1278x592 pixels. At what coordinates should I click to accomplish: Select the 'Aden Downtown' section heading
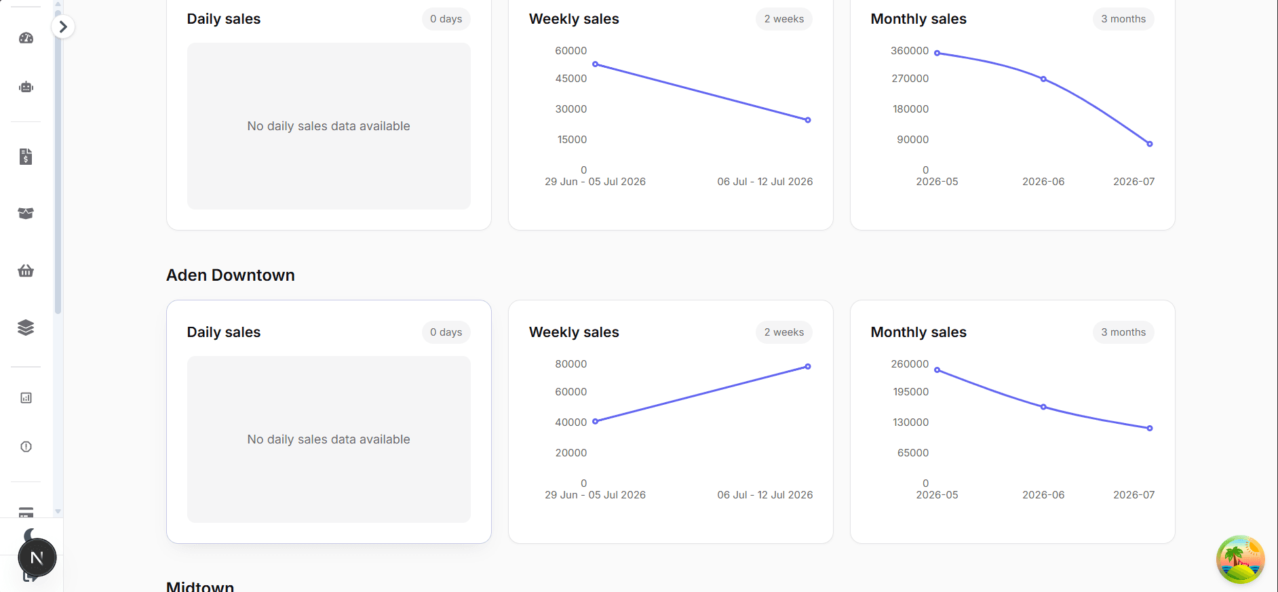coord(231,275)
